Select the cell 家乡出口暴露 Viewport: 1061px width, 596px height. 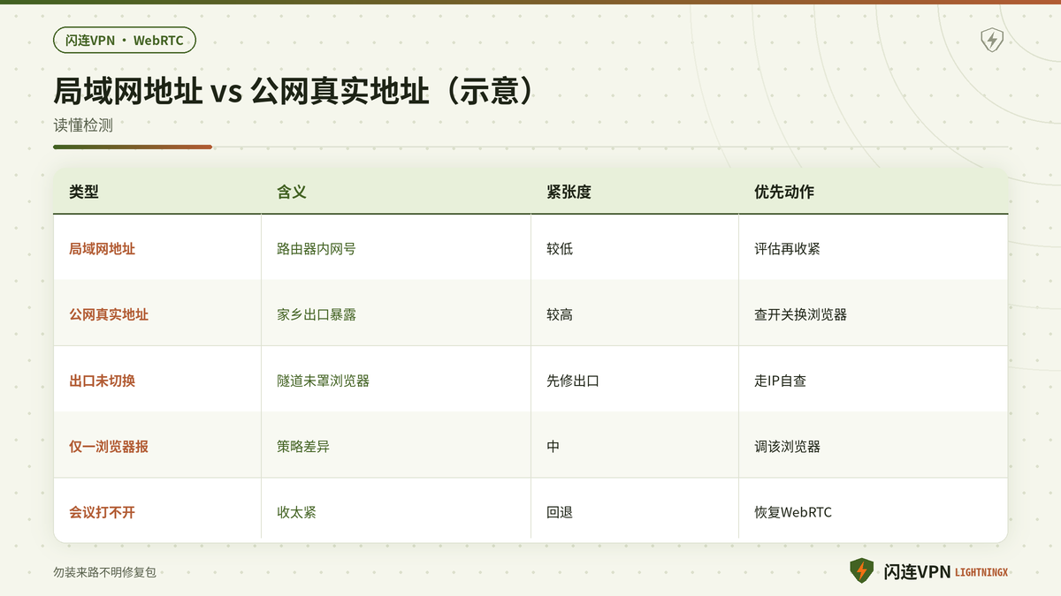tap(317, 314)
